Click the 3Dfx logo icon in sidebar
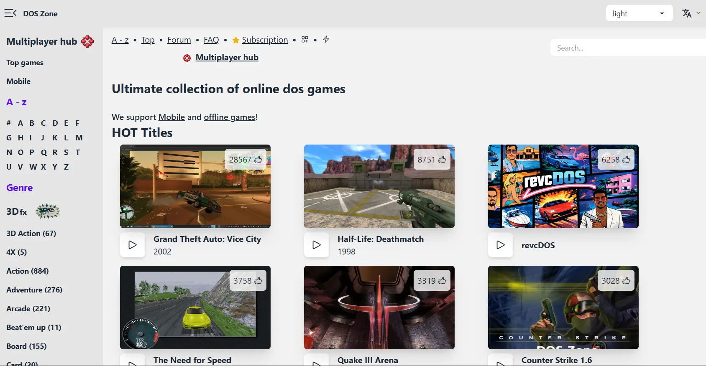The height and width of the screenshot is (366, 706). tap(48, 211)
